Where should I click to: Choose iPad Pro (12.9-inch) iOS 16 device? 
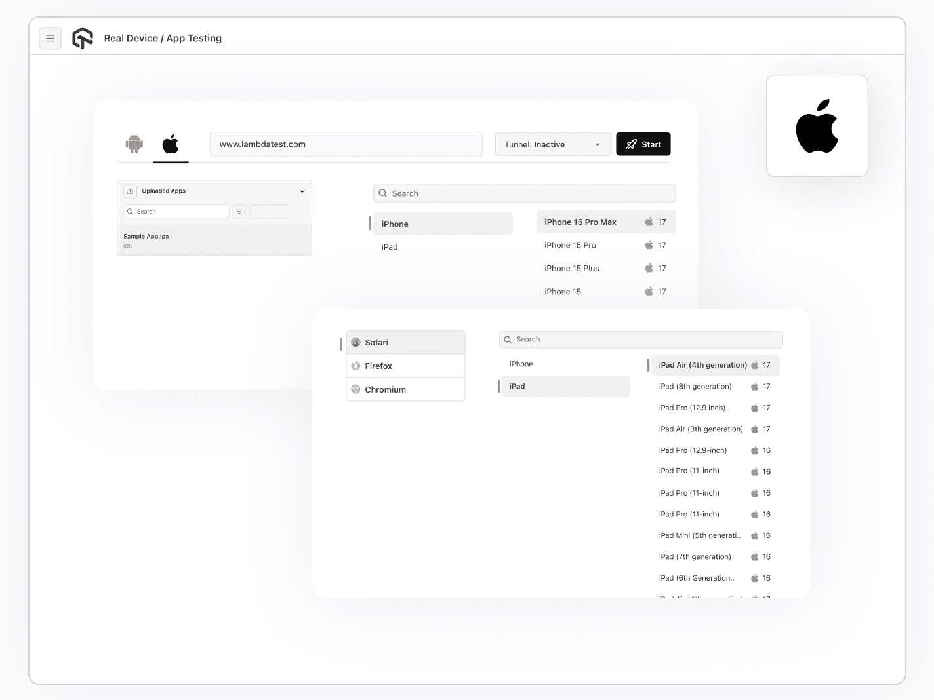point(715,450)
